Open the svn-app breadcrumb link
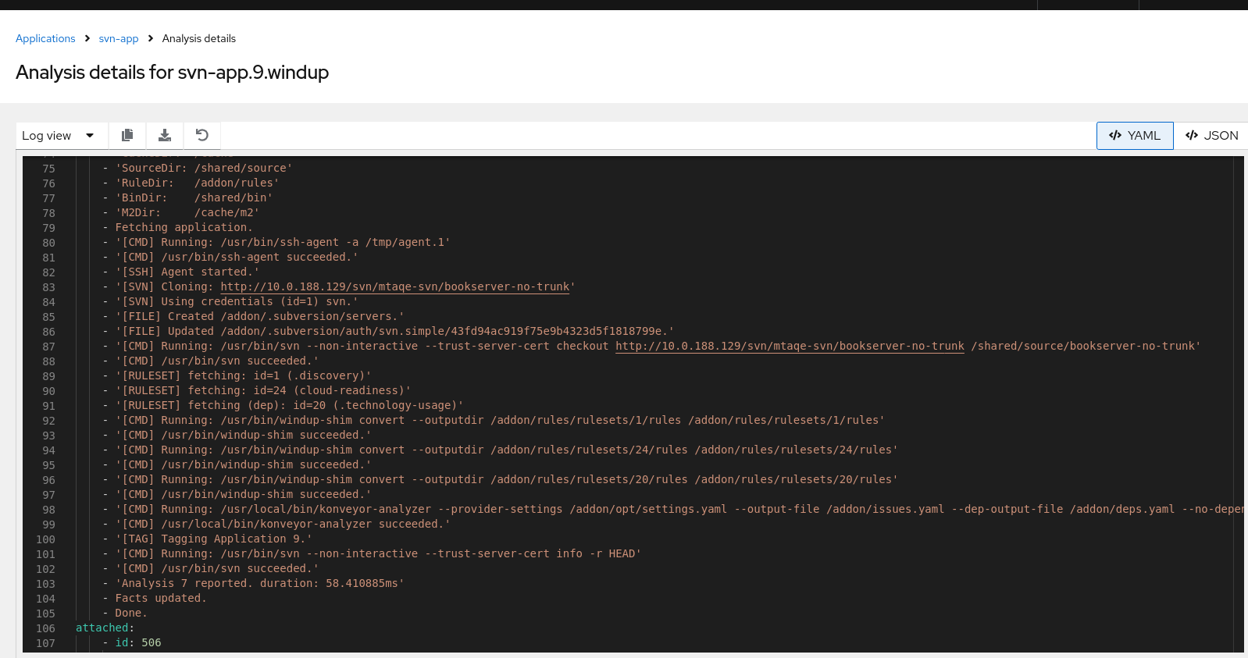The width and height of the screenshot is (1248, 658). [x=119, y=38]
